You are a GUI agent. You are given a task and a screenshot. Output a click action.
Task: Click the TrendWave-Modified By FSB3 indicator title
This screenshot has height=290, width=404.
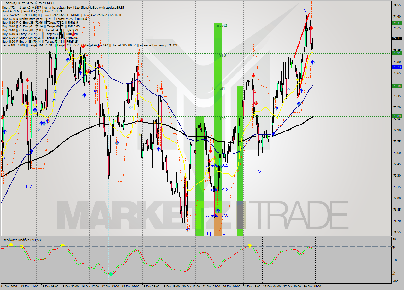click(x=22, y=240)
